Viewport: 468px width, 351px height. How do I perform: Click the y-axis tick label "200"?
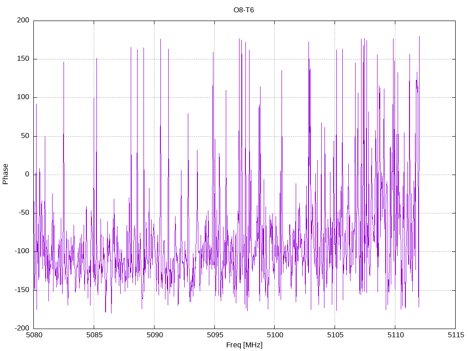tap(23, 20)
